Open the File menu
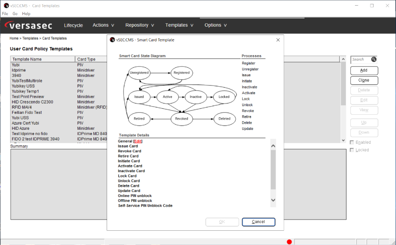The image size is (396, 245). tap(5, 14)
